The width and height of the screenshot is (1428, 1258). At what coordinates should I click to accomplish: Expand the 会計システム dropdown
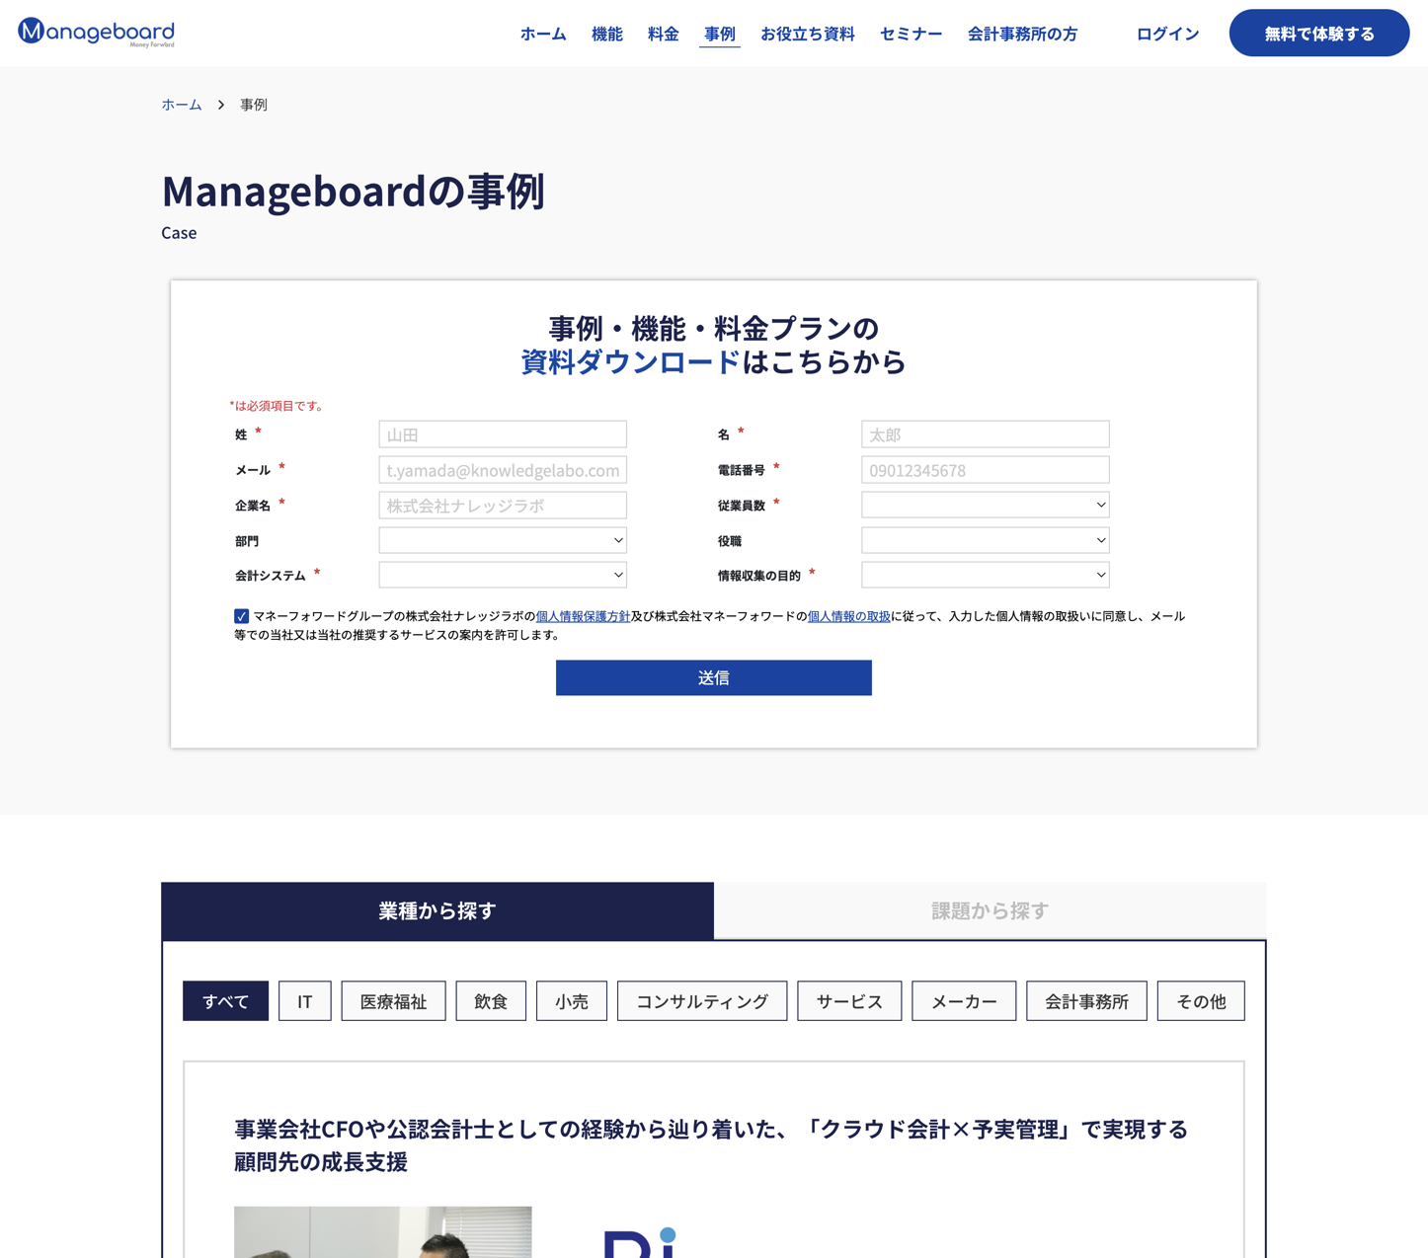pyautogui.click(x=503, y=575)
